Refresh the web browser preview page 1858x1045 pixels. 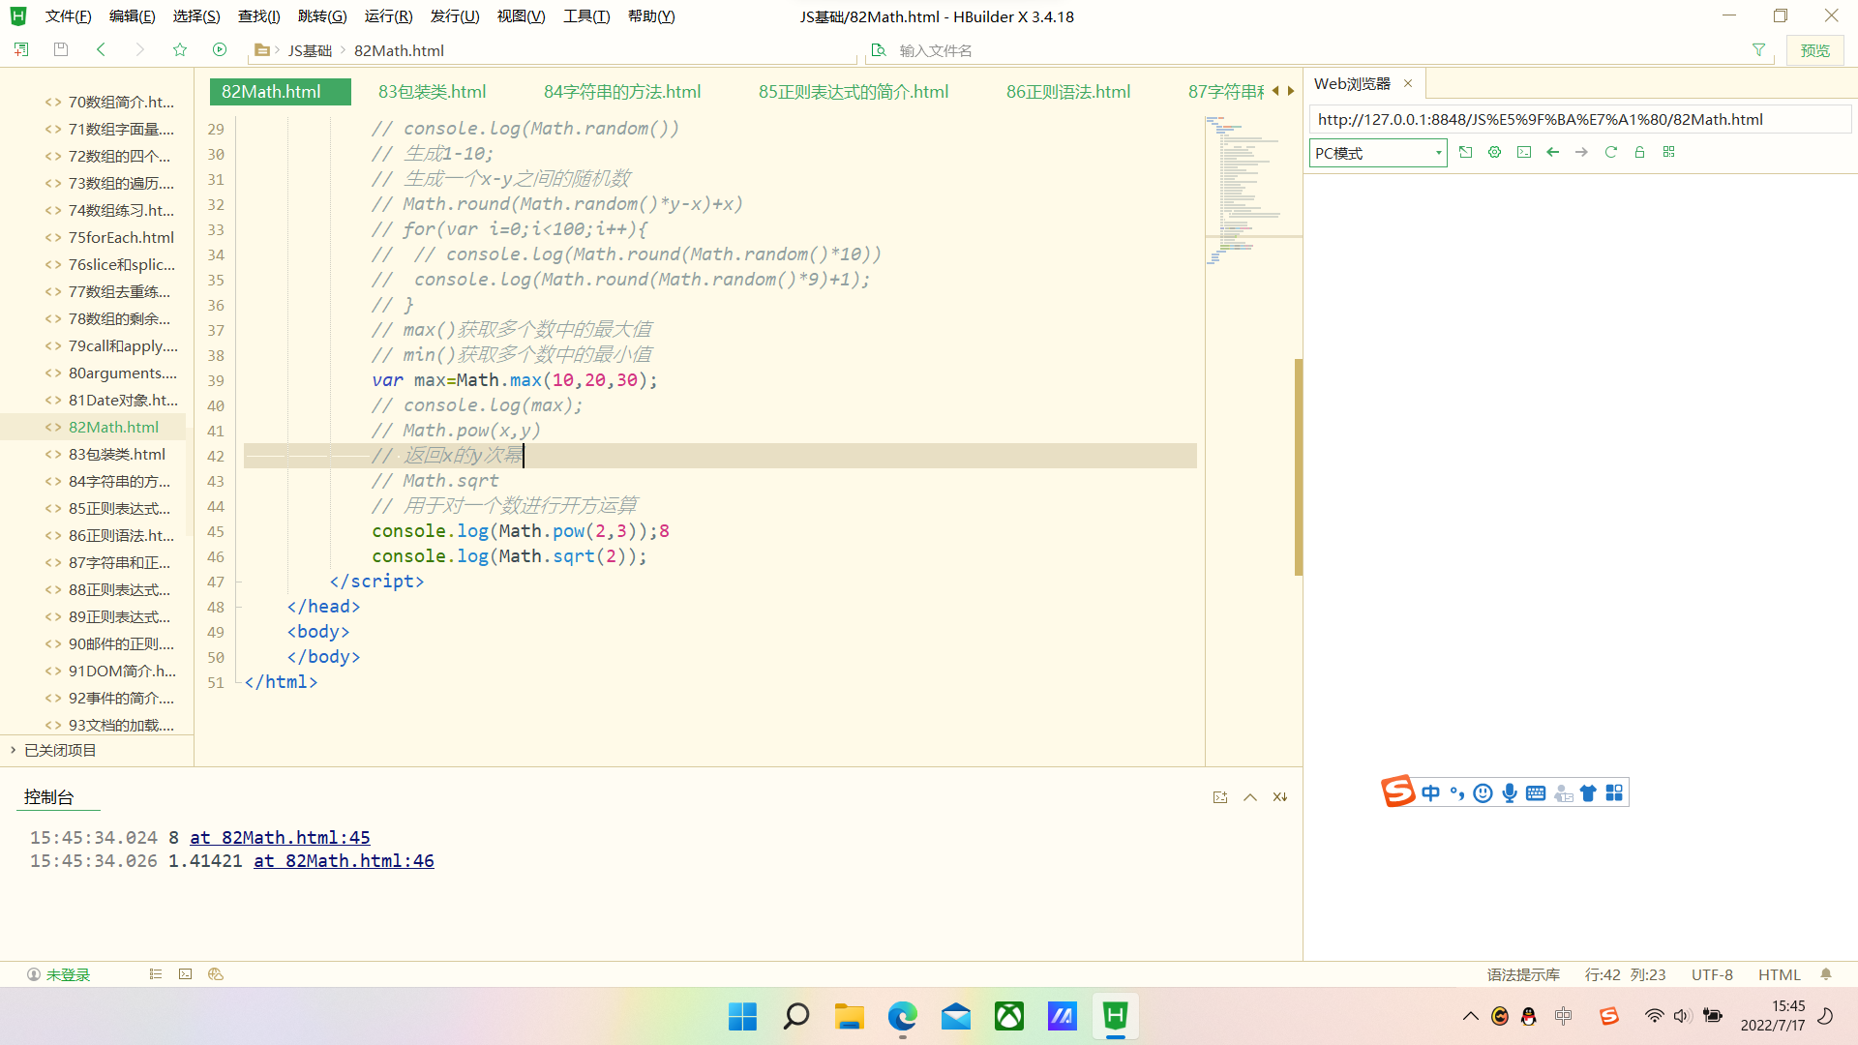[1609, 152]
